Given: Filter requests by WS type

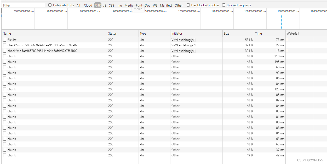Looking at the screenshot, I should point(155,5).
